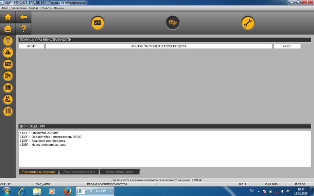Open the Помощь menu
The width and height of the screenshot is (314, 196).
59,8
